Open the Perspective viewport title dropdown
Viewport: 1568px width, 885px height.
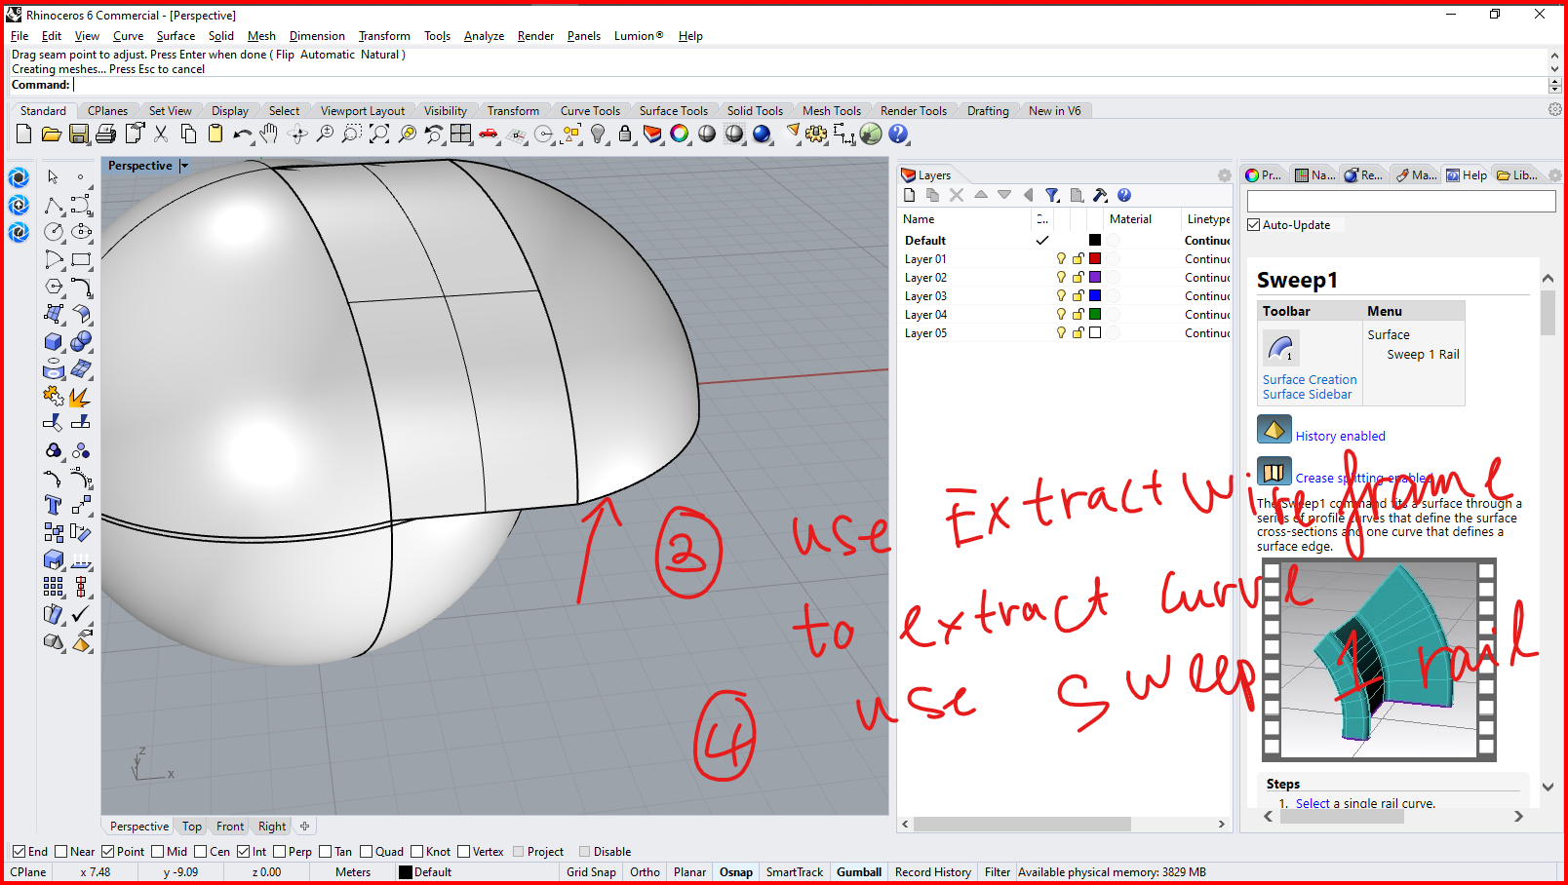[183, 166]
